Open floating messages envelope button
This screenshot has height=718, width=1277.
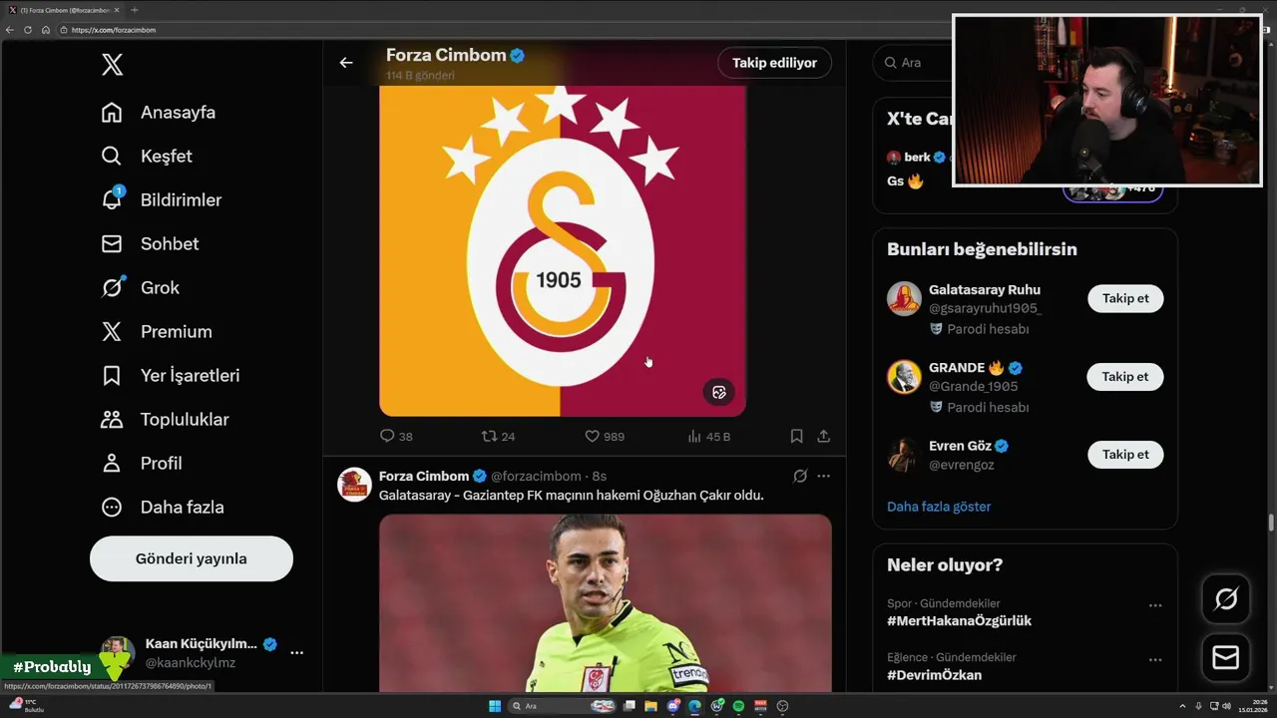pyautogui.click(x=1226, y=658)
